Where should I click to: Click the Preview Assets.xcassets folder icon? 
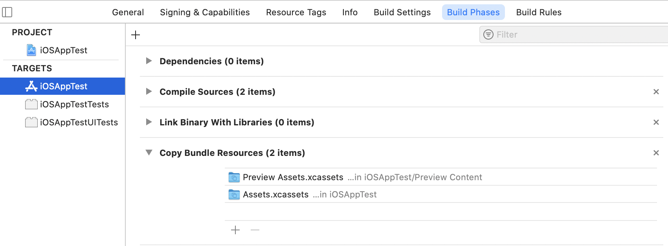pyautogui.click(x=234, y=177)
